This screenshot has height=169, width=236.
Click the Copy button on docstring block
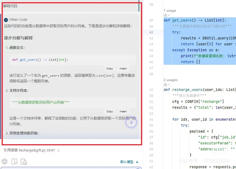(110, 111)
